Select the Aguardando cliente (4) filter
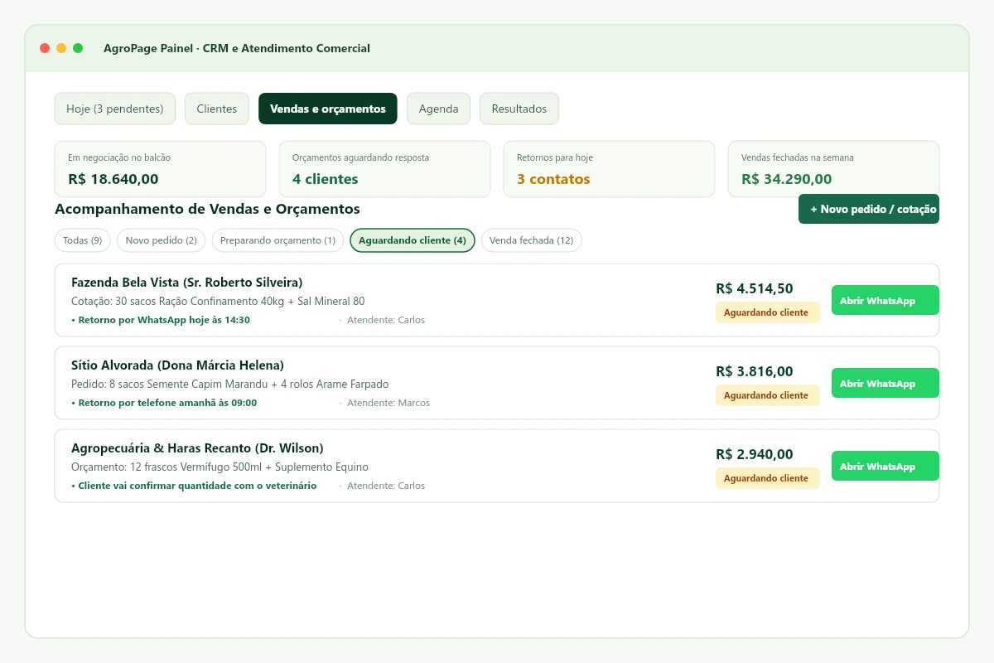 [413, 240]
